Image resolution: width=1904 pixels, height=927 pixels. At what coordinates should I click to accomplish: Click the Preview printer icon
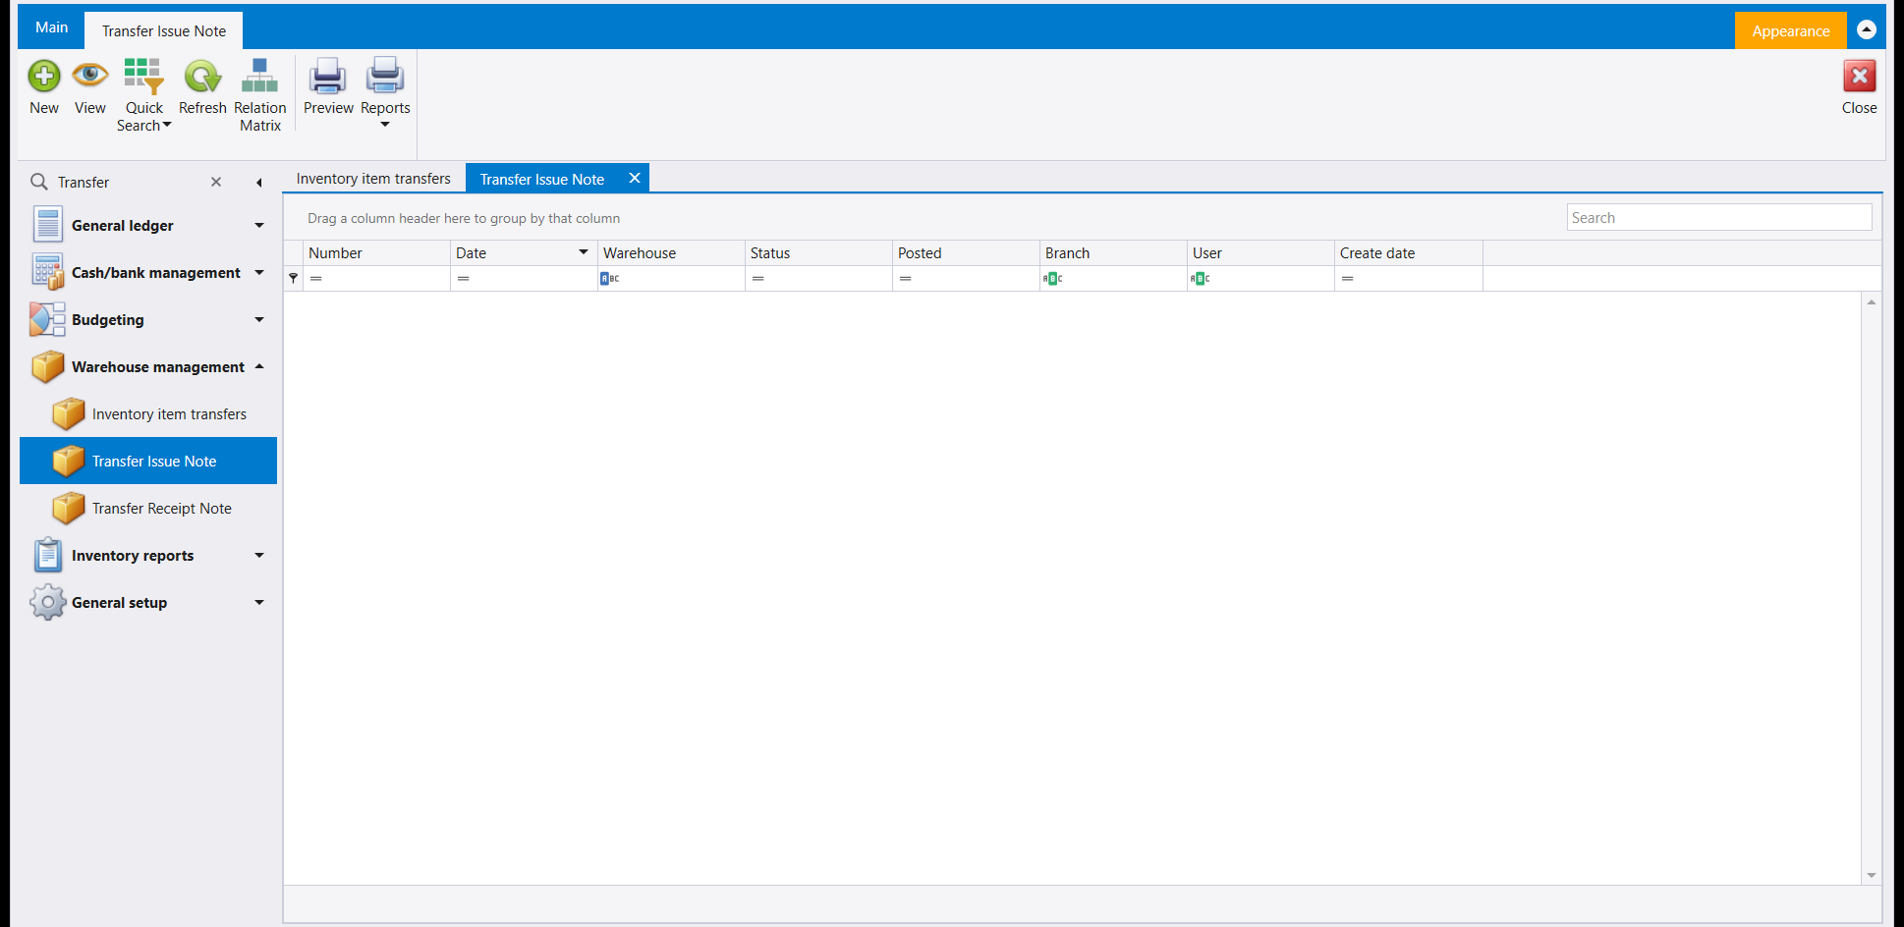[x=328, y=77]
